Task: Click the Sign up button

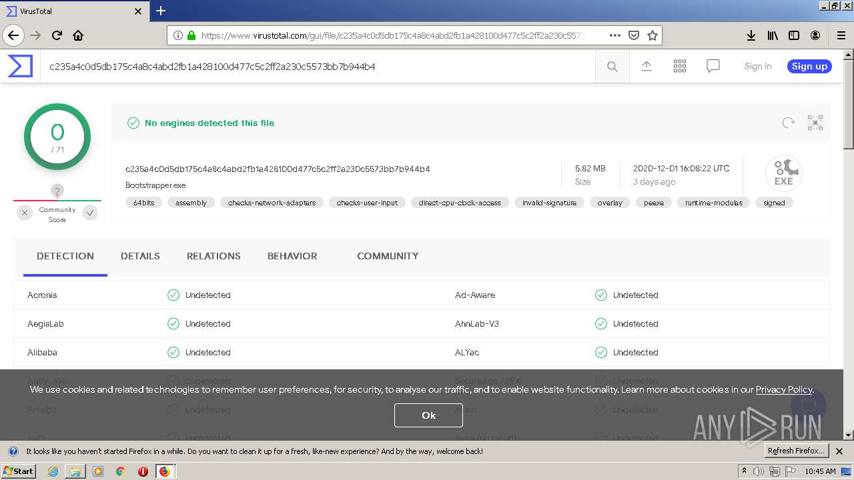Action: 809,66
